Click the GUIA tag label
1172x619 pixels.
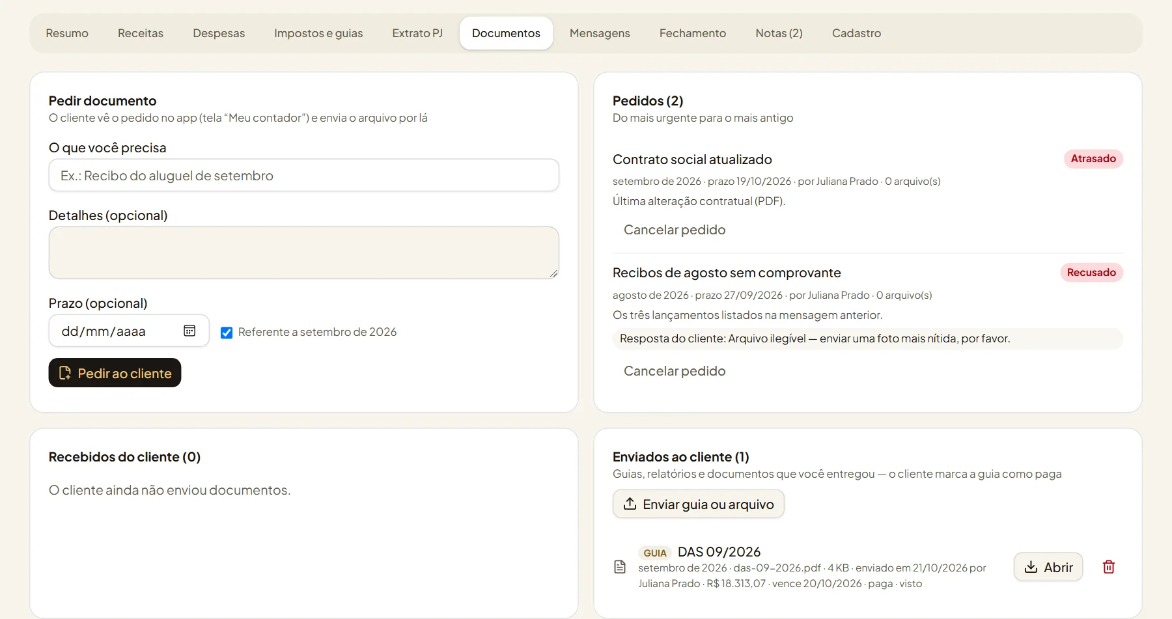[x=655, y=553]
